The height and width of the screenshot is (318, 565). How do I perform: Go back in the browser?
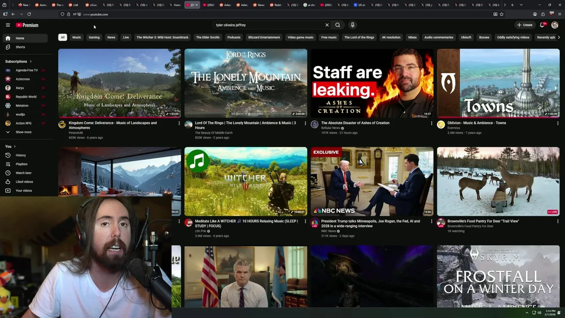pos(13,14)
